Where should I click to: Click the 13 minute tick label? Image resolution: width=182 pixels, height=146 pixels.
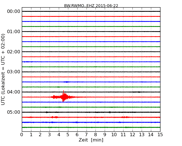click(142, 135)
